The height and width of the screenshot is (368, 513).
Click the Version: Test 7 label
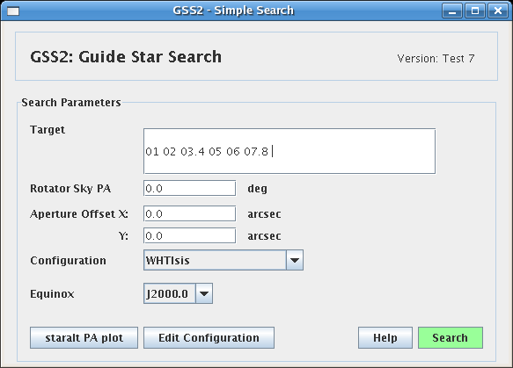click(436, 59)
